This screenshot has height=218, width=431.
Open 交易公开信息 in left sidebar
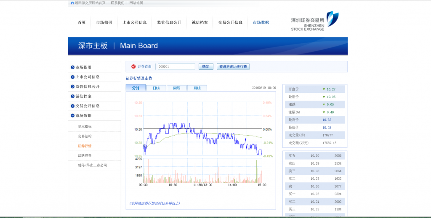(88, 106)
